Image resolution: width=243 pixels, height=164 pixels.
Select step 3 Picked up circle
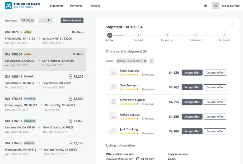coord(167,35)
